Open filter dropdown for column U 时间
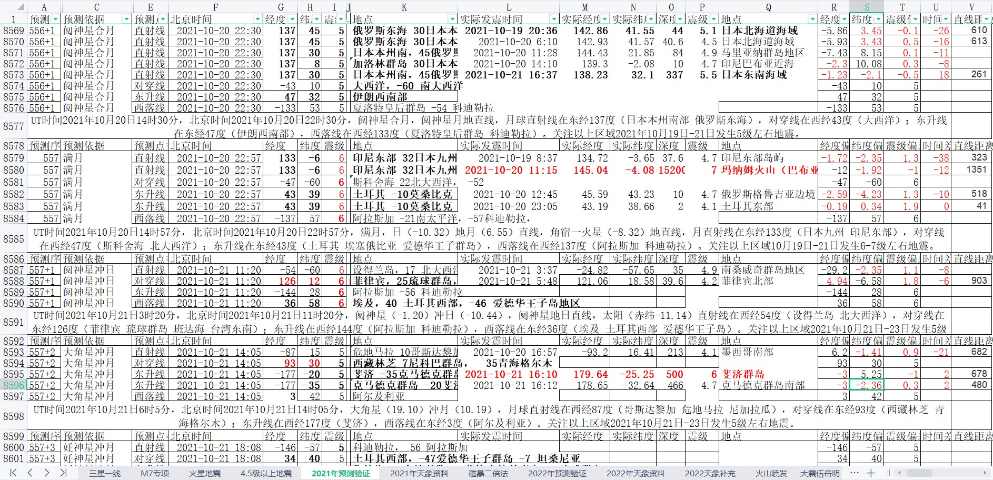The height and width of the screenshot is (480, 993). click(946, 19)
